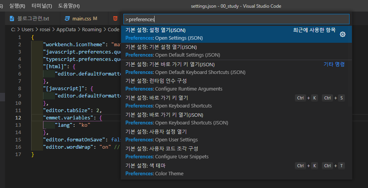Click the text file icon on 블로그관련.txt tab
Image resolution: width=368 pixels, height=188 pixels.
[12, 18]
